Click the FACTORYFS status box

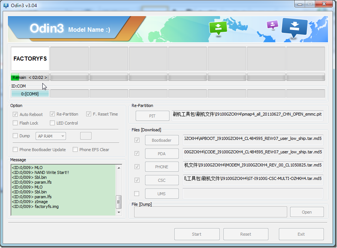tap(30, 59)
